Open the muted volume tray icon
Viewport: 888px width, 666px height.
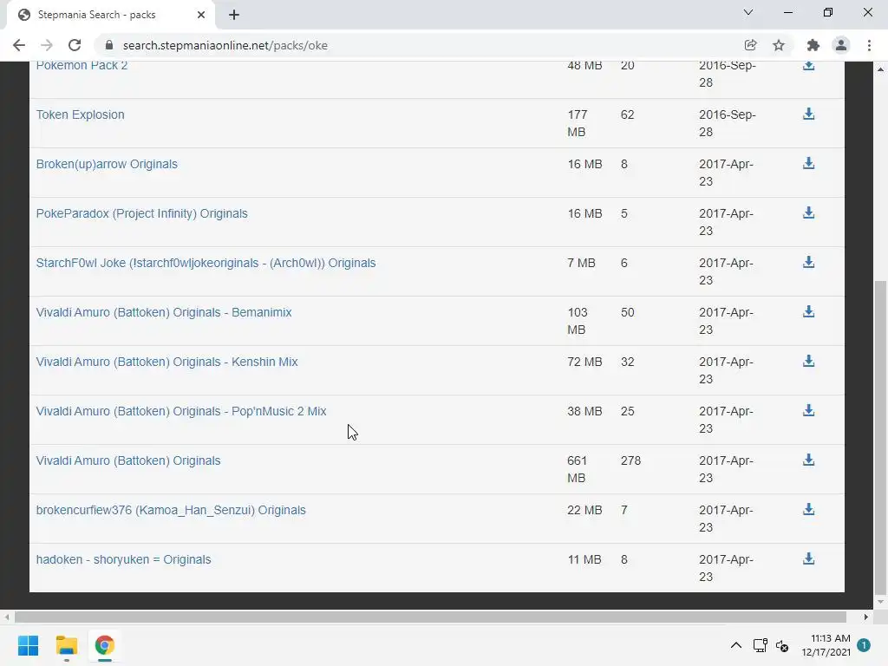(782, 645)
